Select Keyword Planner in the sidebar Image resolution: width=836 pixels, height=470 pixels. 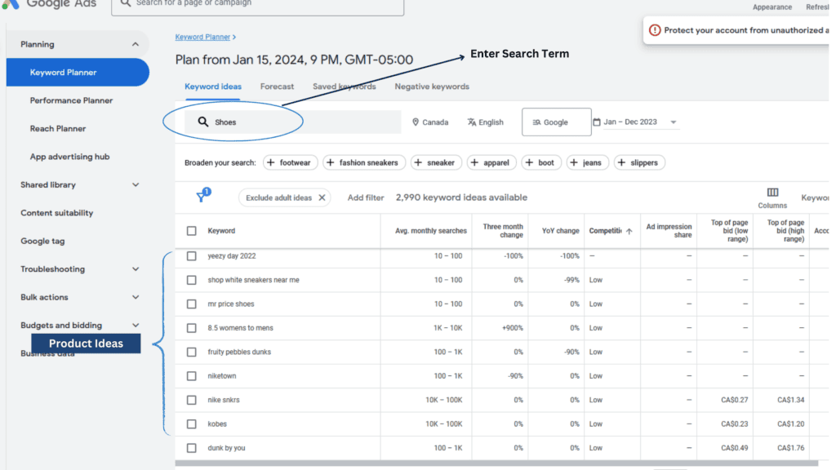pyautogui.click(x=78, y=73)
